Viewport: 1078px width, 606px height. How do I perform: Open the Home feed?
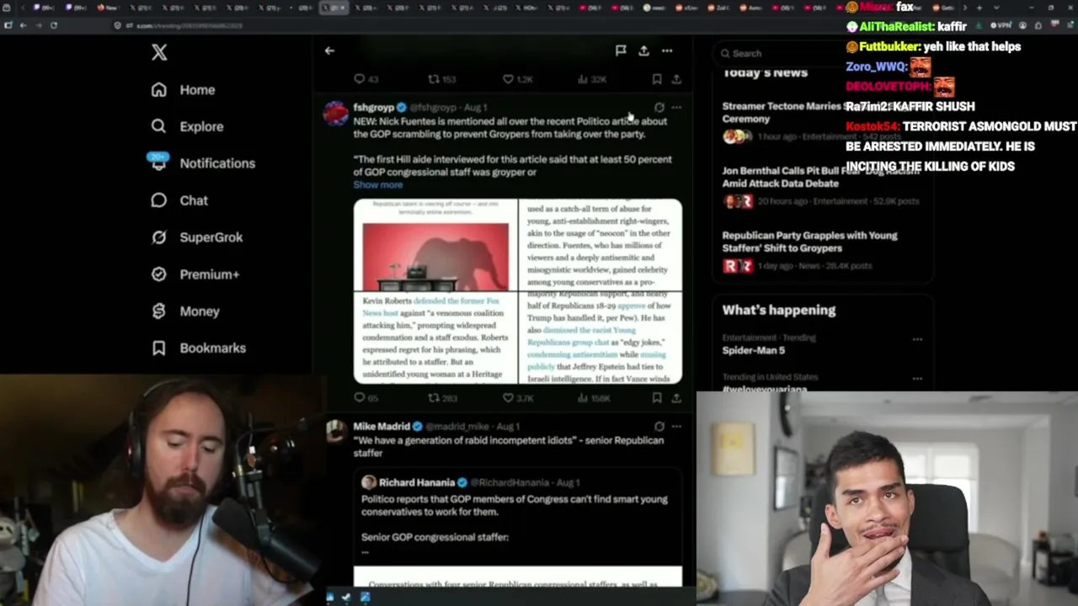(184, 90)
